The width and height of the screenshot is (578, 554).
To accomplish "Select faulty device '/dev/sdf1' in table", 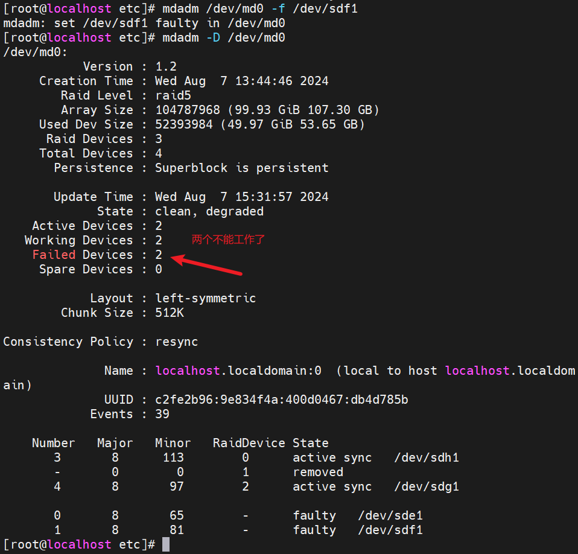I will pos(390,530).
